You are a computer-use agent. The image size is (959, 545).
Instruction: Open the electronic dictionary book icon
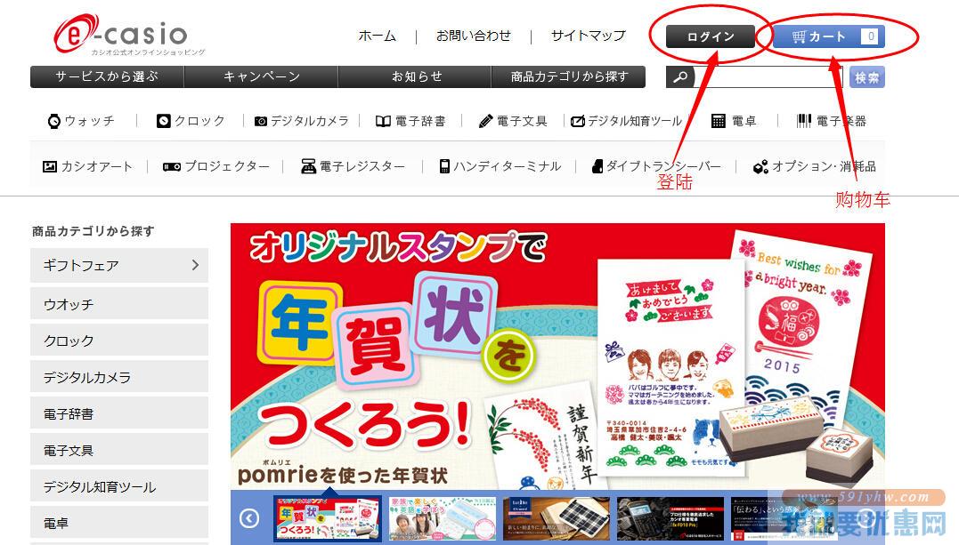pyautogui.click(x=383, y=121)
